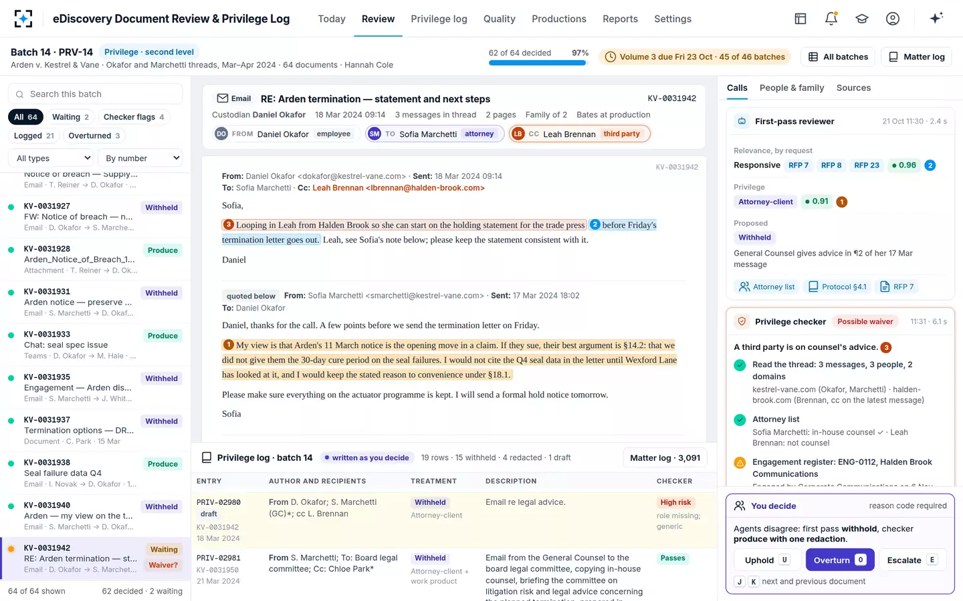Click the First-pass reviewer agent icon
963x601 pixels.
[x=742, y=122]
